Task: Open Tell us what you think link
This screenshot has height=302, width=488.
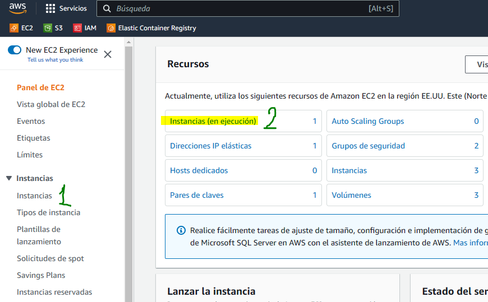Action: (56, 60)
